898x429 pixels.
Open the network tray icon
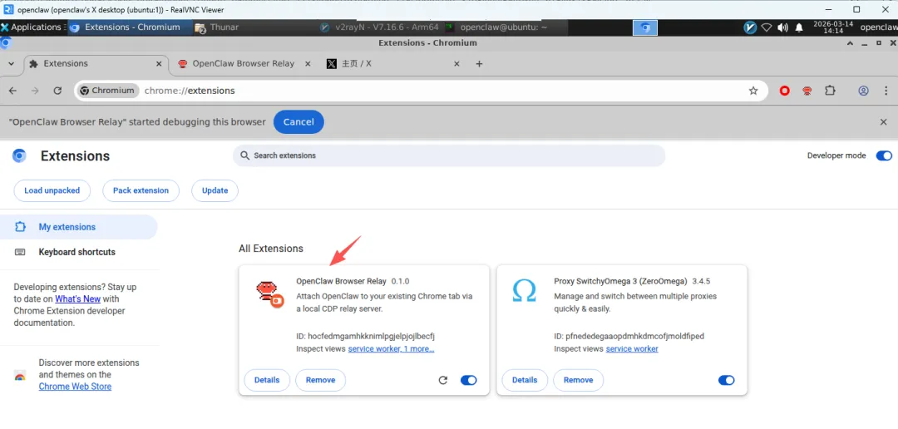point(767,27)
